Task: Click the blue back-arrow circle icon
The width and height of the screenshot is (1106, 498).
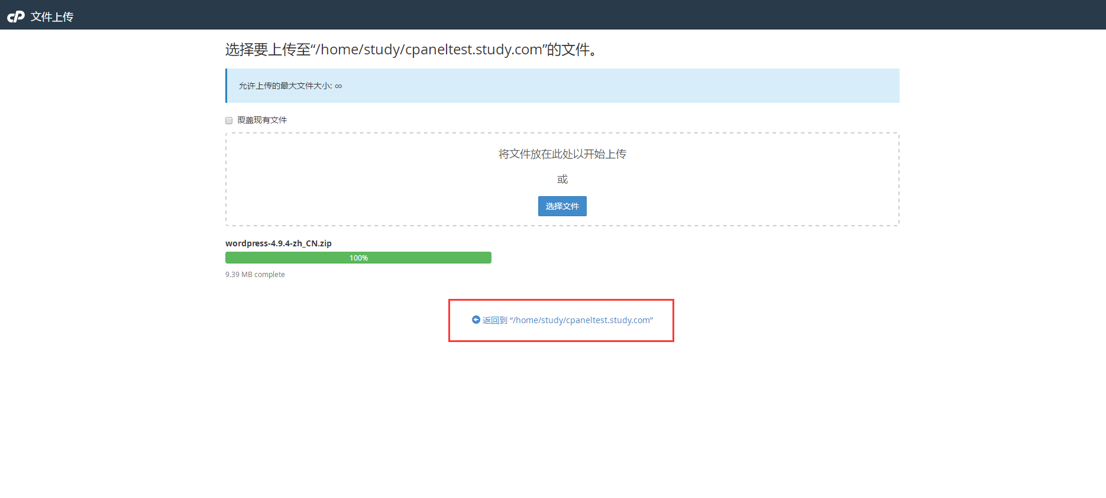Action: [x=476, y=320]
